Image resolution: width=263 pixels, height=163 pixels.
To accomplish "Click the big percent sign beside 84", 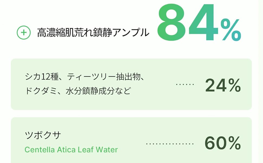I will (230, 30).
